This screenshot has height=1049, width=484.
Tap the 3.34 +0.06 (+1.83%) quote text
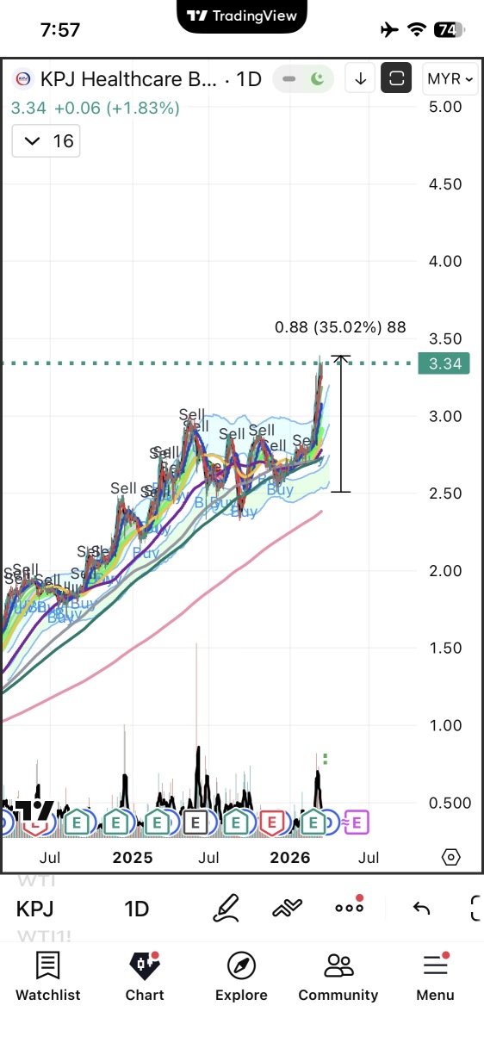coord(96,108)
